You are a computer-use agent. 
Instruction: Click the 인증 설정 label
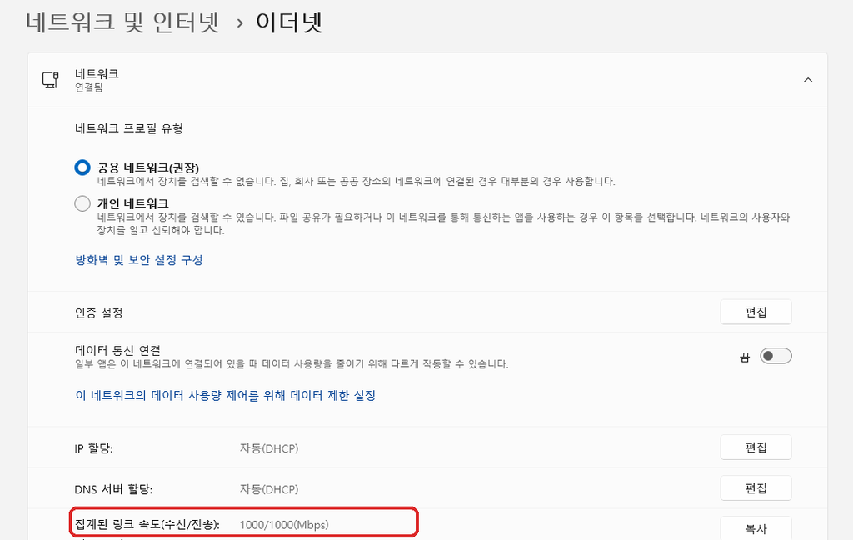(x=99, y=313)
